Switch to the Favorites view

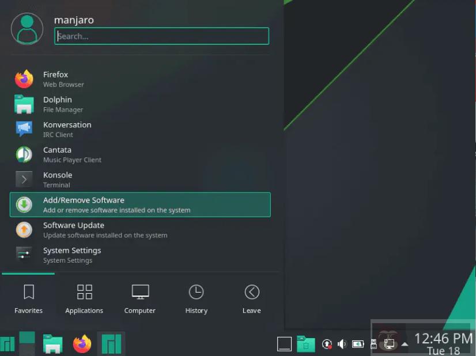pyautogui.click(x=28, y=298)
